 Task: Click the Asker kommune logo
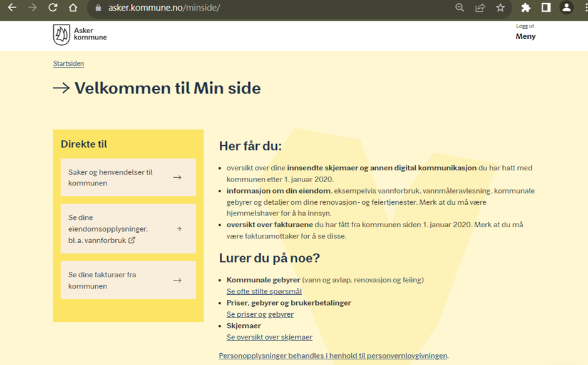point(80,35)
